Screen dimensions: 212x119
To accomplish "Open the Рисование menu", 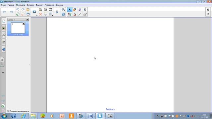I will (49, 5).
